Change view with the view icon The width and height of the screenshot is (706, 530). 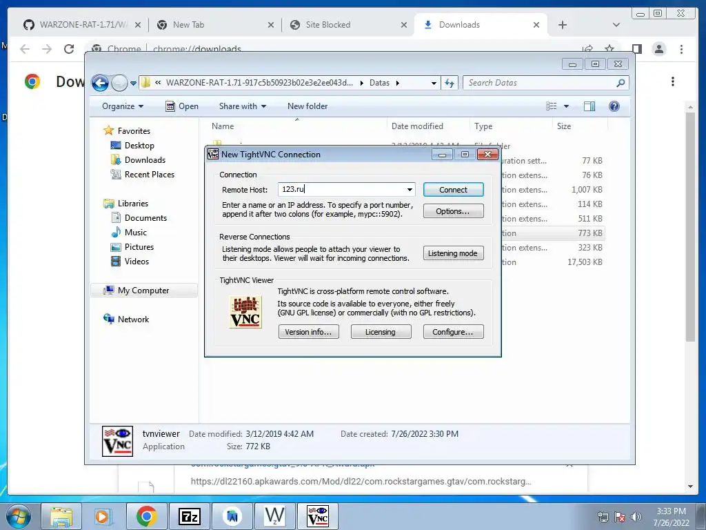point(552,106)
